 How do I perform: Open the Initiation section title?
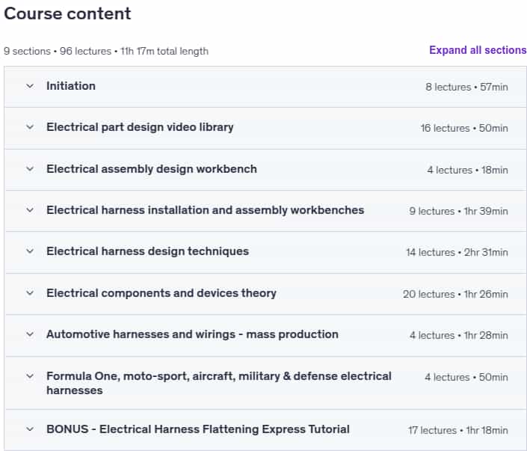pyautogui.click(x=71, y=86)
